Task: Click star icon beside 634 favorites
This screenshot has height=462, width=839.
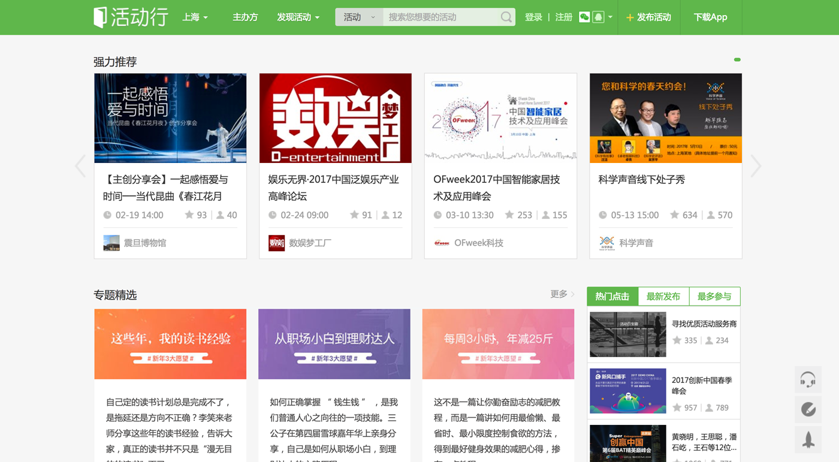Action: (674, 215)
